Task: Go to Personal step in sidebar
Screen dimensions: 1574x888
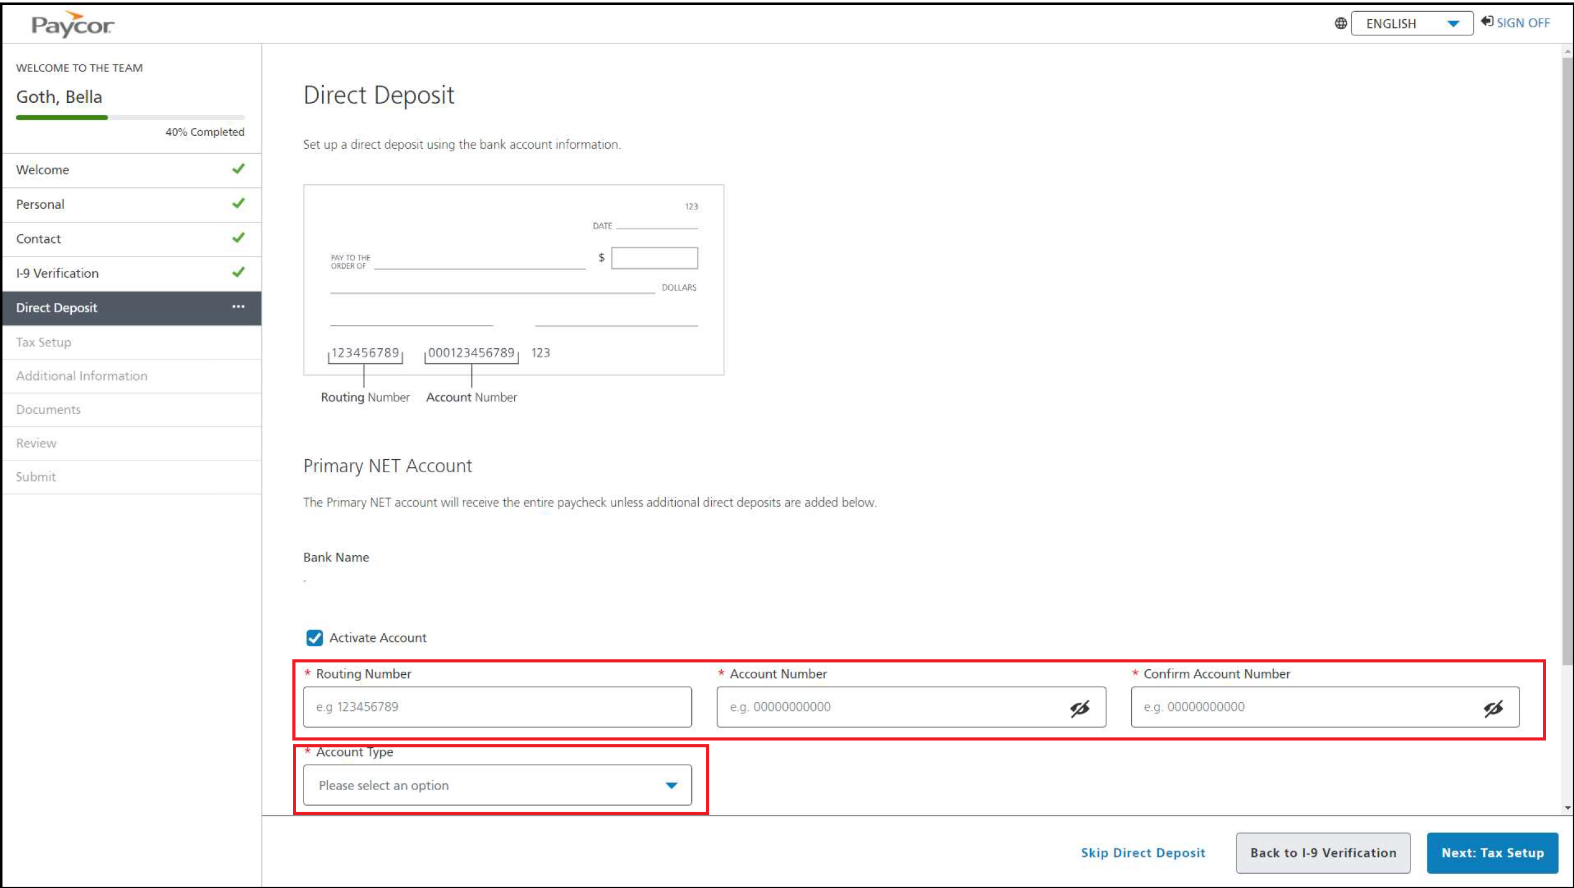Action: click(40, 204)
